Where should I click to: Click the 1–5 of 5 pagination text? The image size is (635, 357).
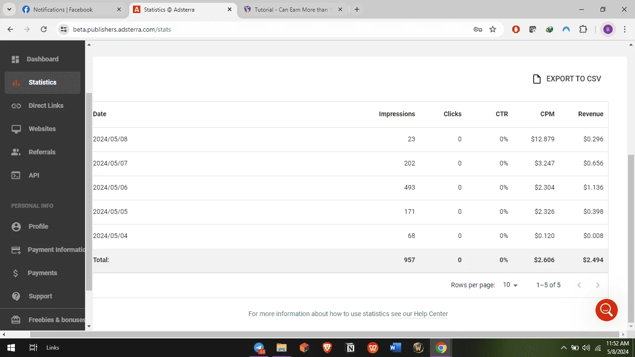click(548, 285)
